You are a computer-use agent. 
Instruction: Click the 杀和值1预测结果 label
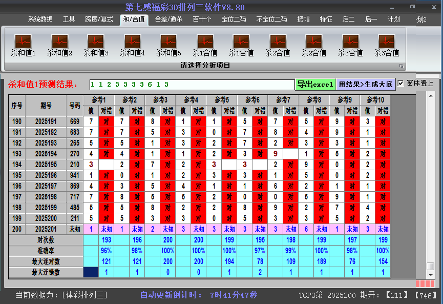point(43,84)
